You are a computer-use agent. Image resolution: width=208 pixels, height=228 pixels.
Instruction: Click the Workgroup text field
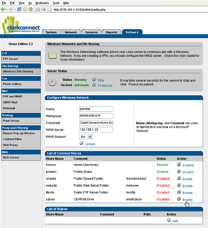click(96, 116)
